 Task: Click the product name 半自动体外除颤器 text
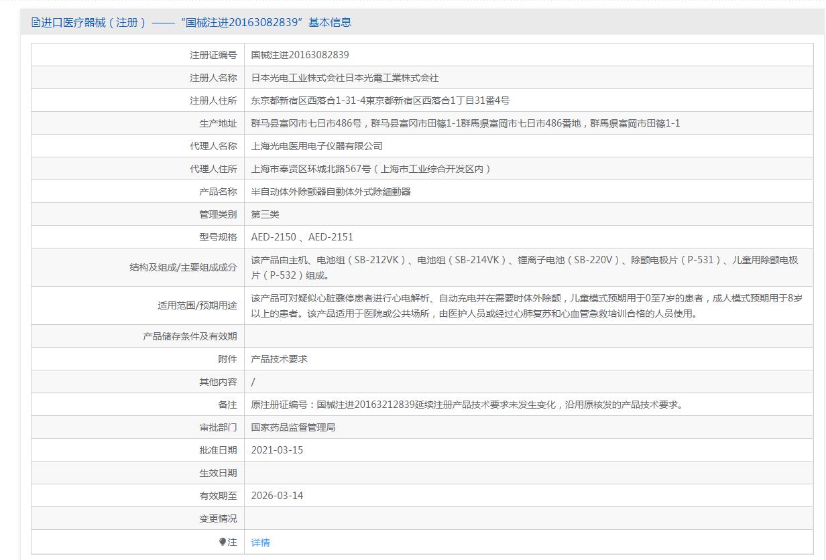coord(331,192)
